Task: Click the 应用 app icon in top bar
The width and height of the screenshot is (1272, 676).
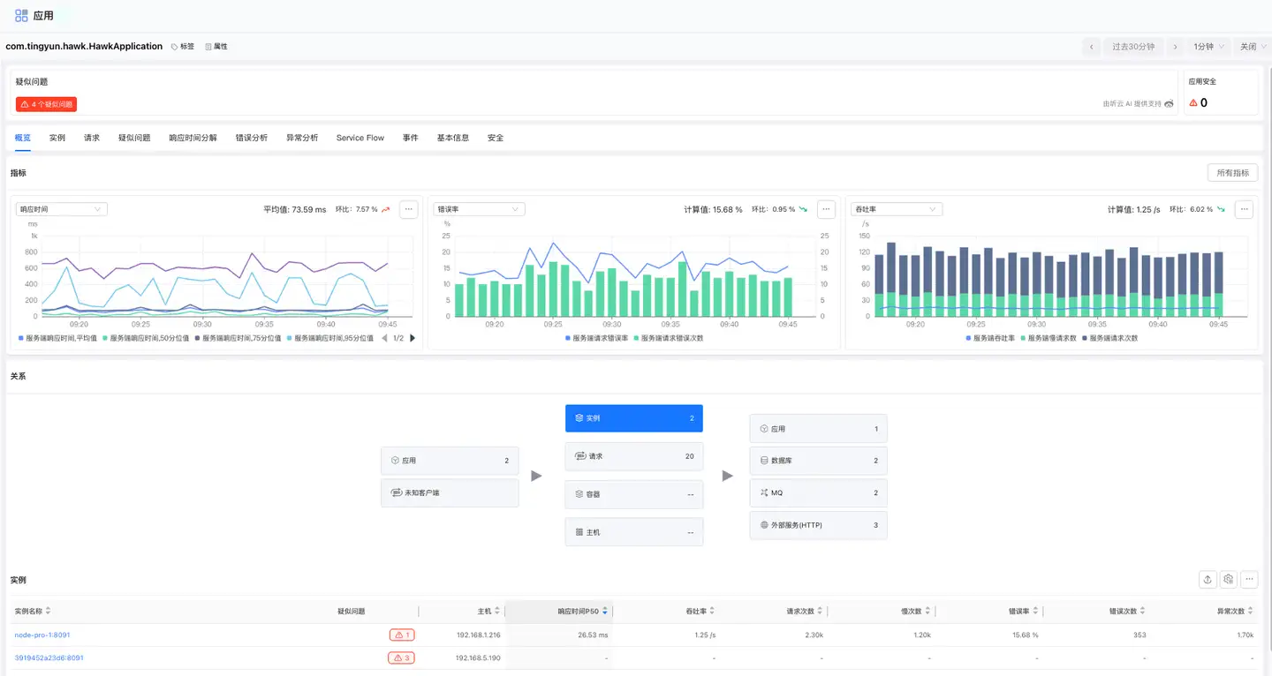Action: [19, 14]
